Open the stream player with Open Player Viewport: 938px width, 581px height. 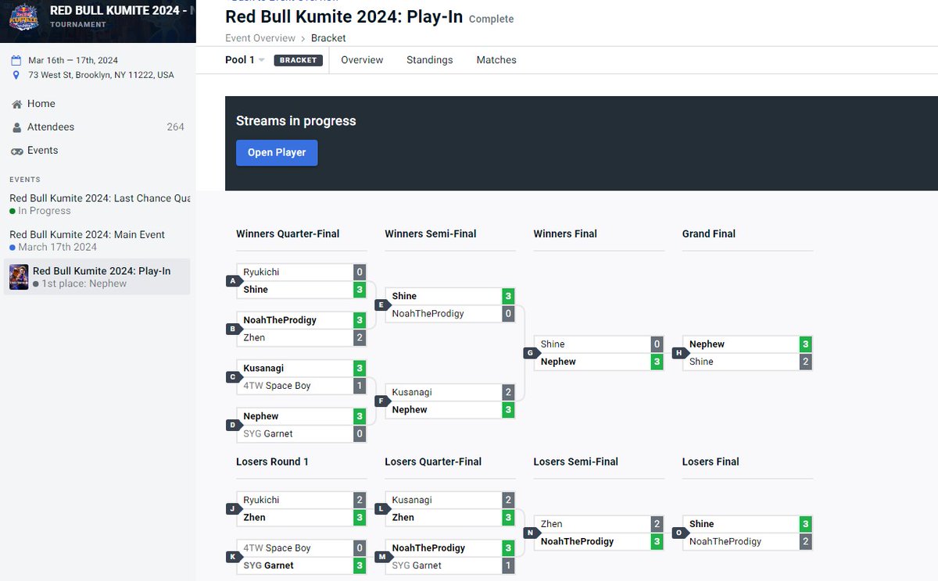(277, 152)
